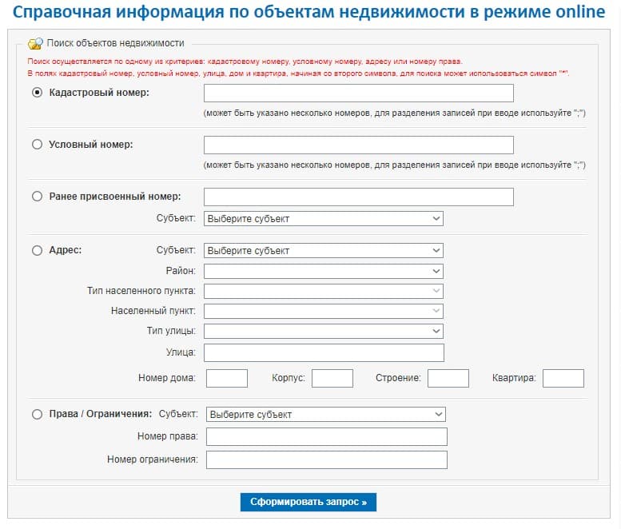
Task: Click the Улица text field
Action: (x=324, y=352)
